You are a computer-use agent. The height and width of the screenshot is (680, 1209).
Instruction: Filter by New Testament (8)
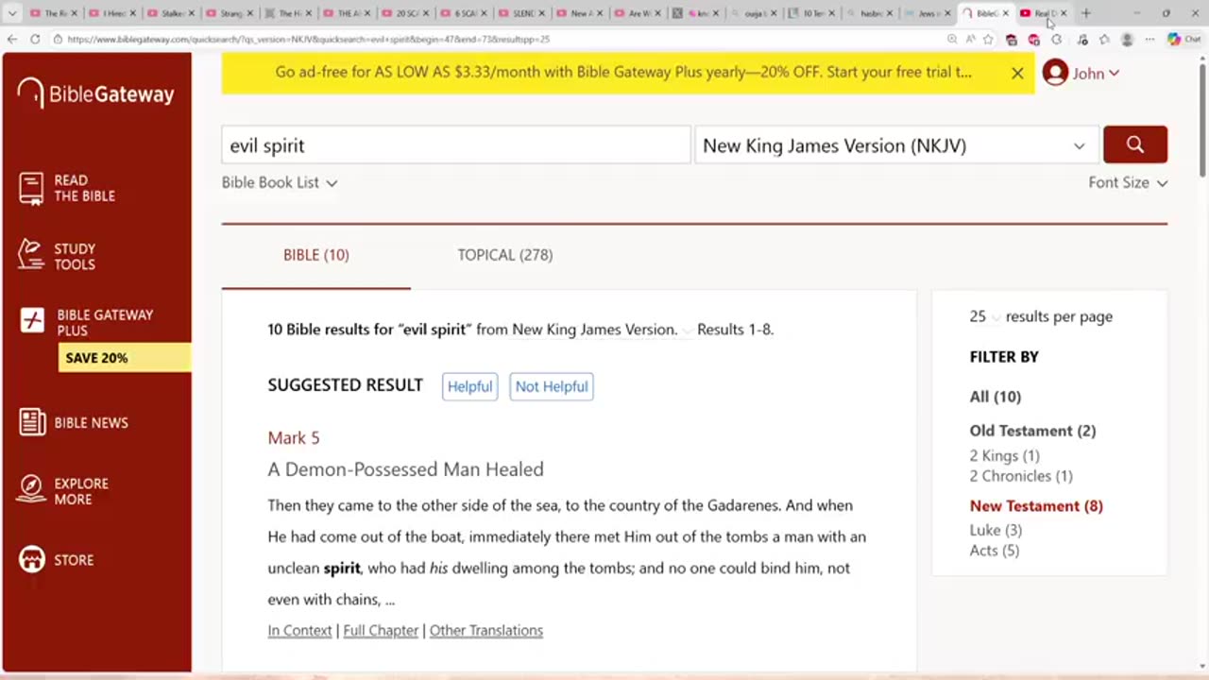coord(1036,505)
